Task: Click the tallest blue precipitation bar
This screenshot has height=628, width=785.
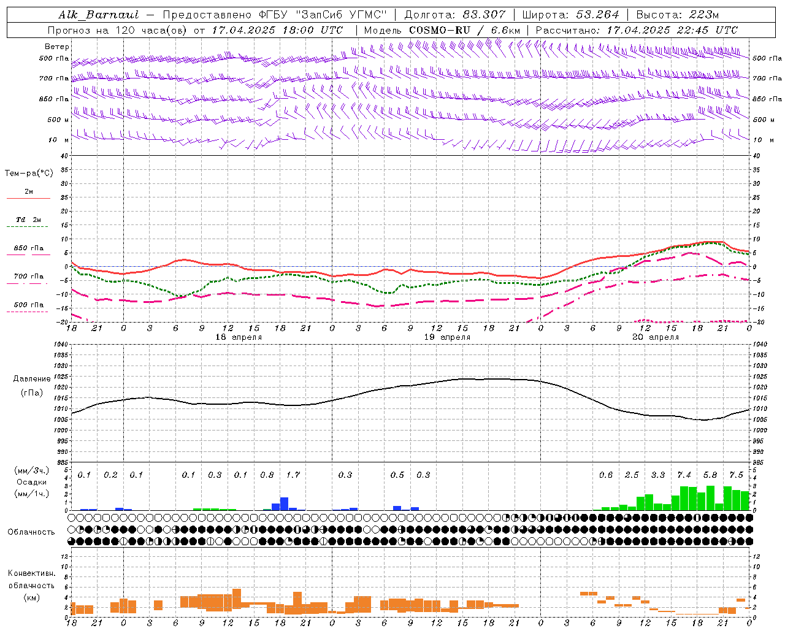Action: click(x=284, y=504)
